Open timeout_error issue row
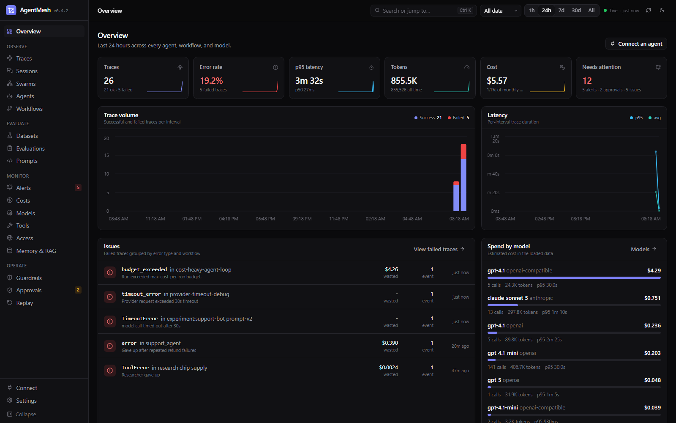676x423 pixels. coord(286,297)
